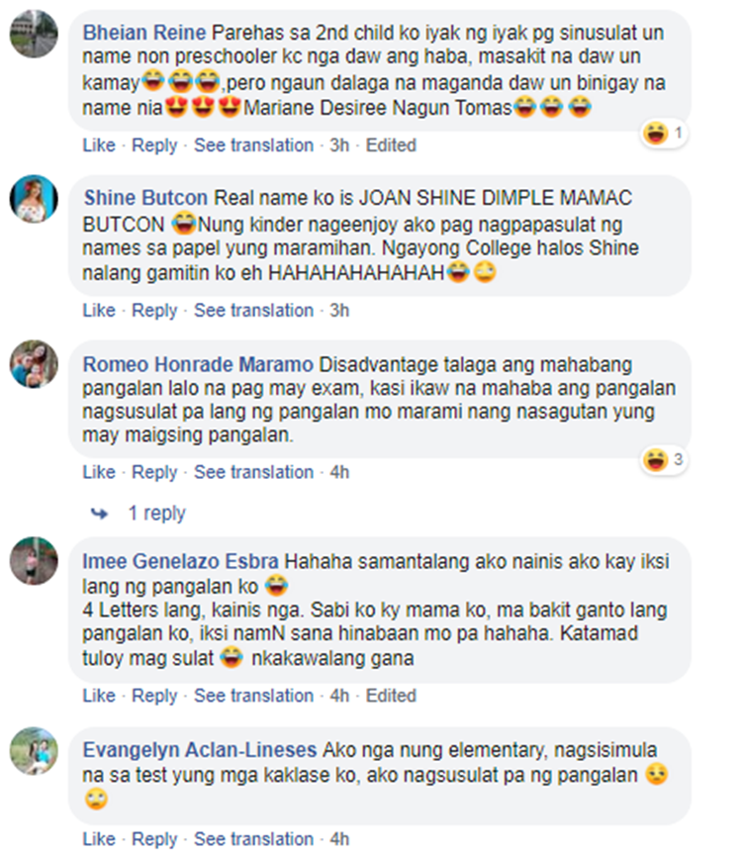Click the laughing reaction on Bheian Reine's comment
Screen dimensions: 742x854
[x=664, y=133]
